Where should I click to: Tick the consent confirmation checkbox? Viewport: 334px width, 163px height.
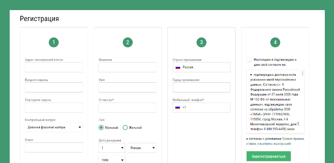tap(249, 60)
